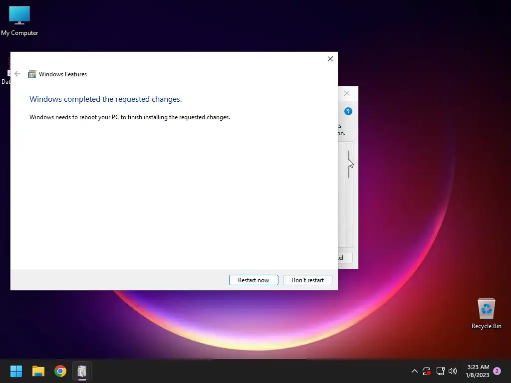Click the update sync tray icon
The width and height of the screenshot is (511, 383).
click(x=427, y=371)
